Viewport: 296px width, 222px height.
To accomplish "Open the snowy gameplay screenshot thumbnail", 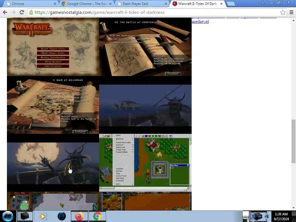I will (53, 201).
